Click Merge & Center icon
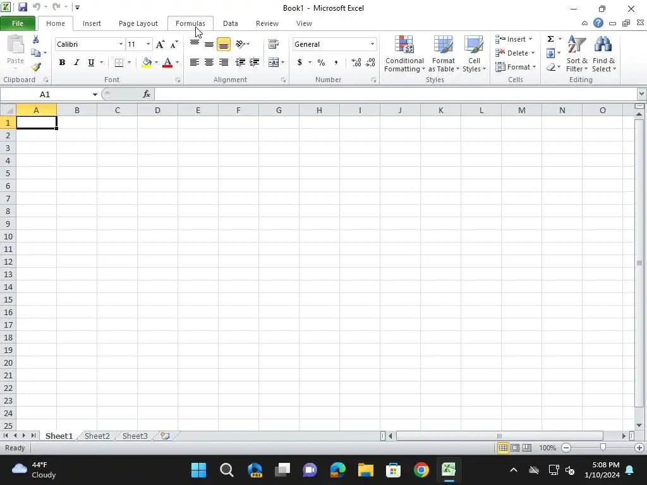Screen dimensions: 647x485 (x=273, y=63)
